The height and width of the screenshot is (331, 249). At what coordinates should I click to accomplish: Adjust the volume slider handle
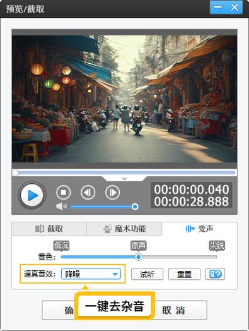(x=135, y=207)
